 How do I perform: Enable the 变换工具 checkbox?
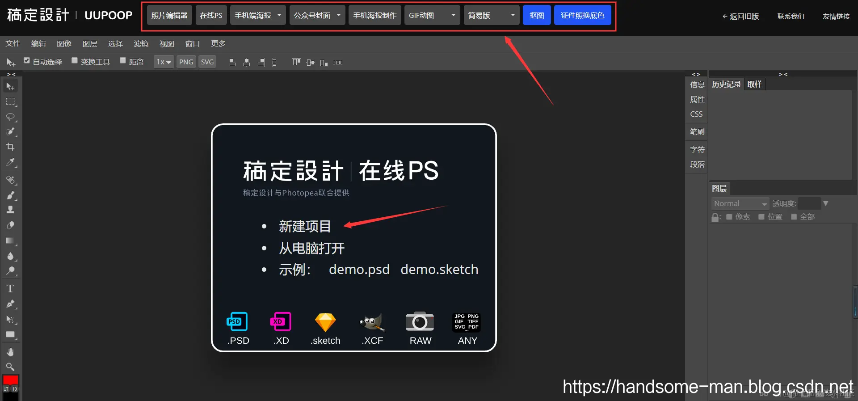point(75,61)
